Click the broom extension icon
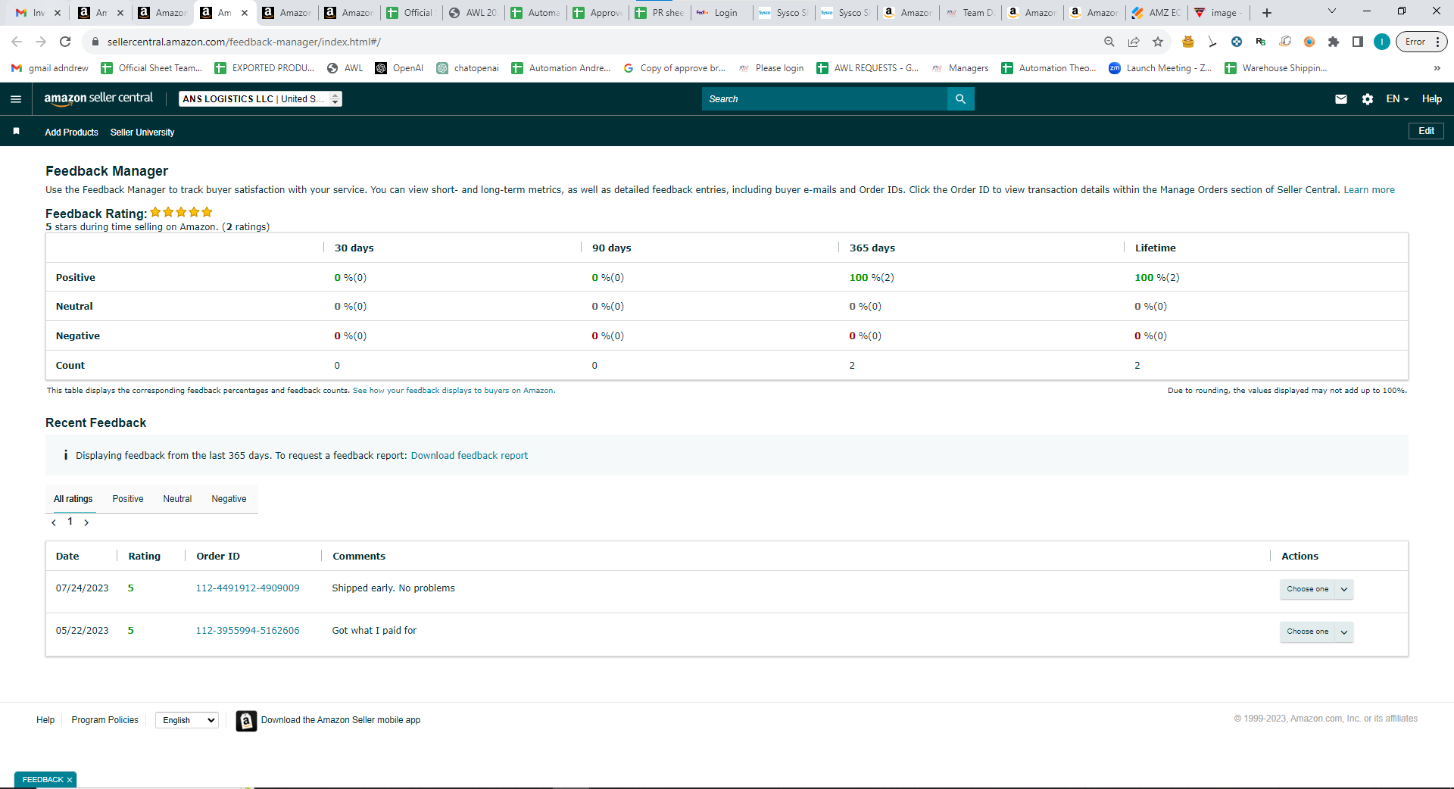 (1212, 42)
